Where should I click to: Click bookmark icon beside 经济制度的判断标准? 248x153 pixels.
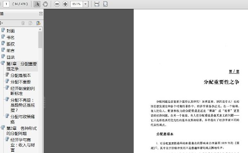7,88
